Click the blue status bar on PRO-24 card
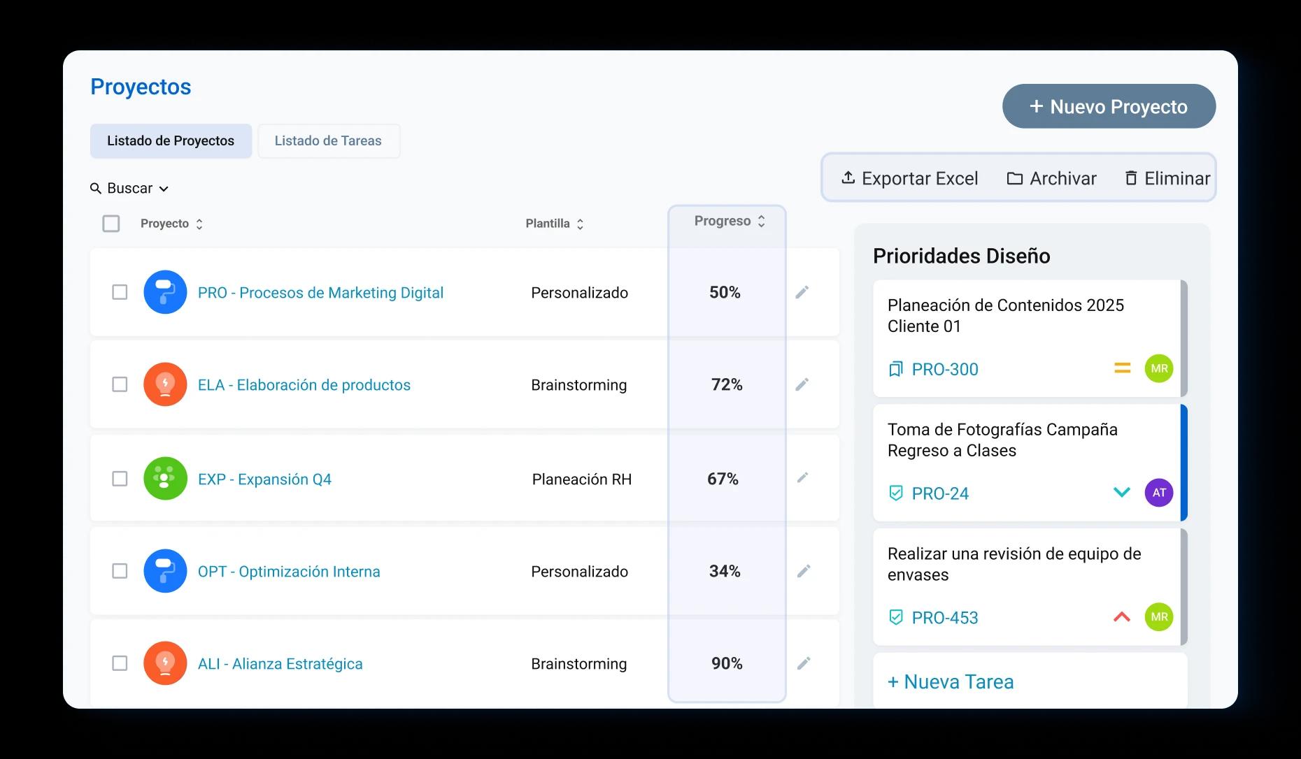This screenshot has height=759, width=1301. tap(1183, 463)
